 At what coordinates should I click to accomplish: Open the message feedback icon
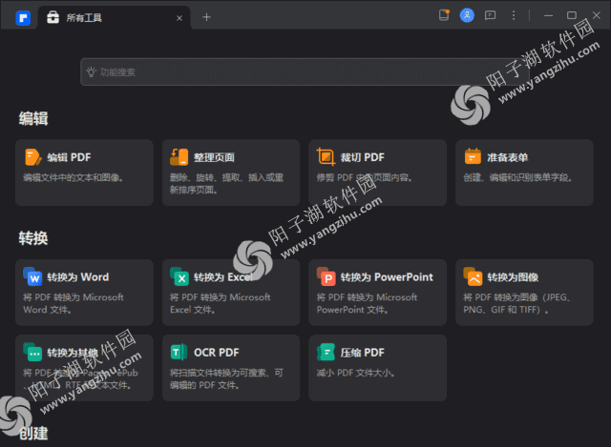(490, 15)
